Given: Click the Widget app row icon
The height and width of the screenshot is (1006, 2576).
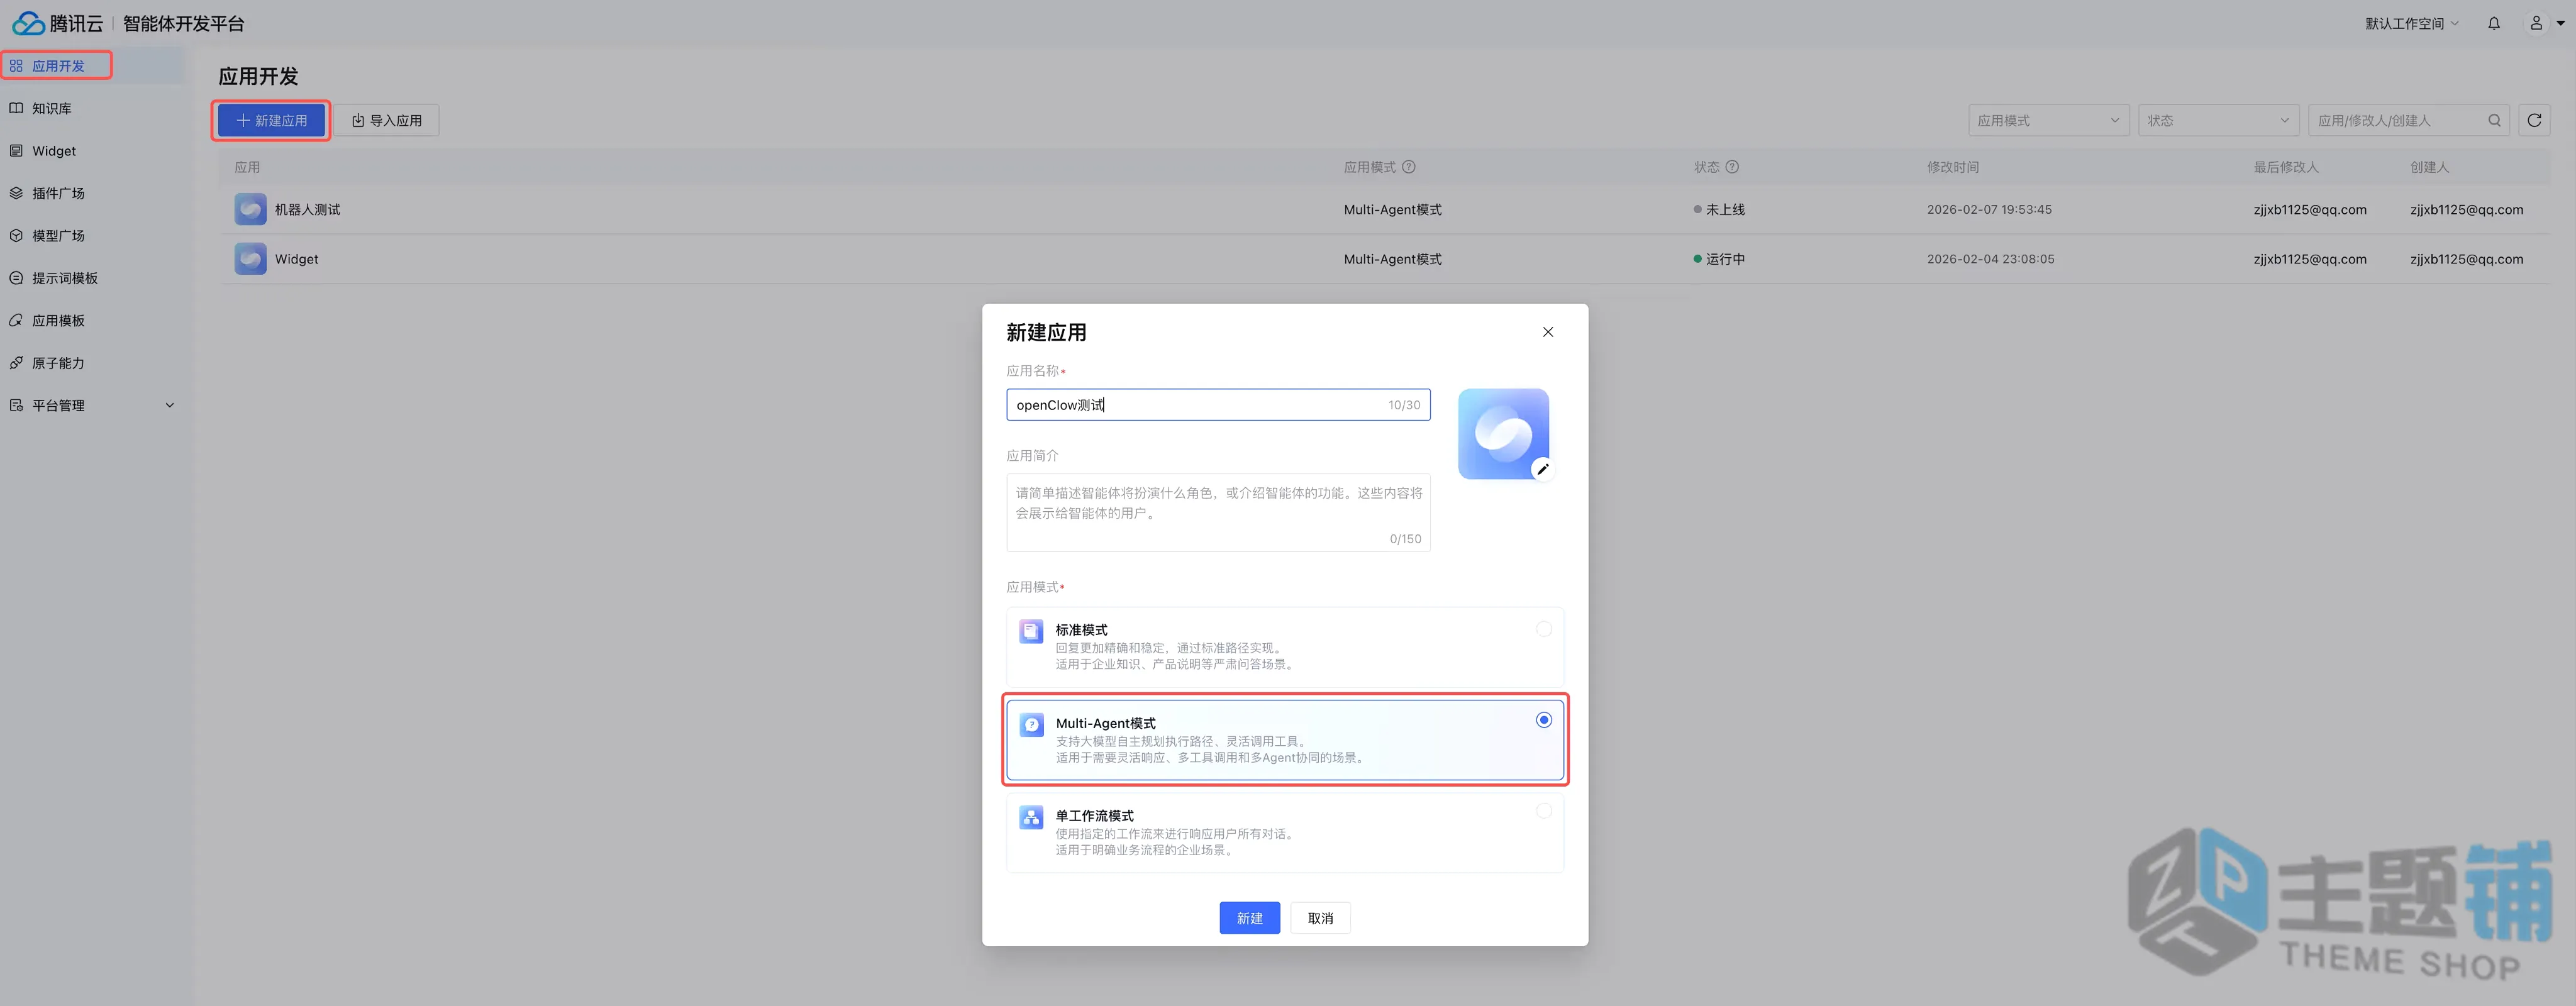Looking at the screenshot, I should (250, 259).
